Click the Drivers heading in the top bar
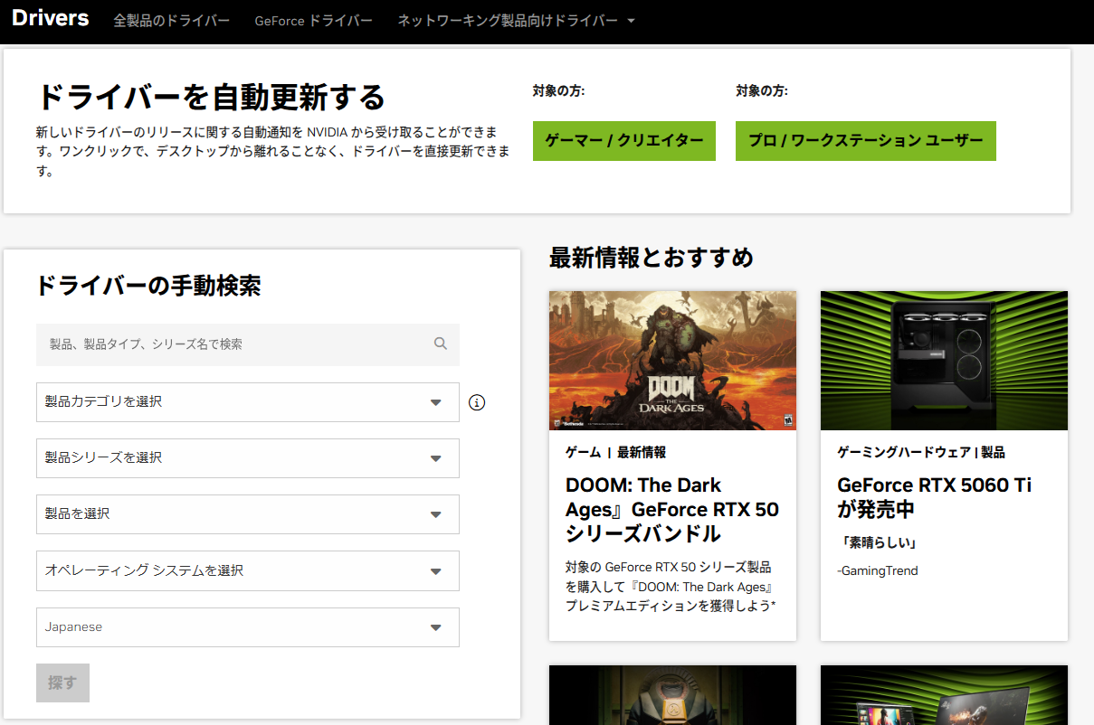The image size is (1094, 725). tap(51, 18)
